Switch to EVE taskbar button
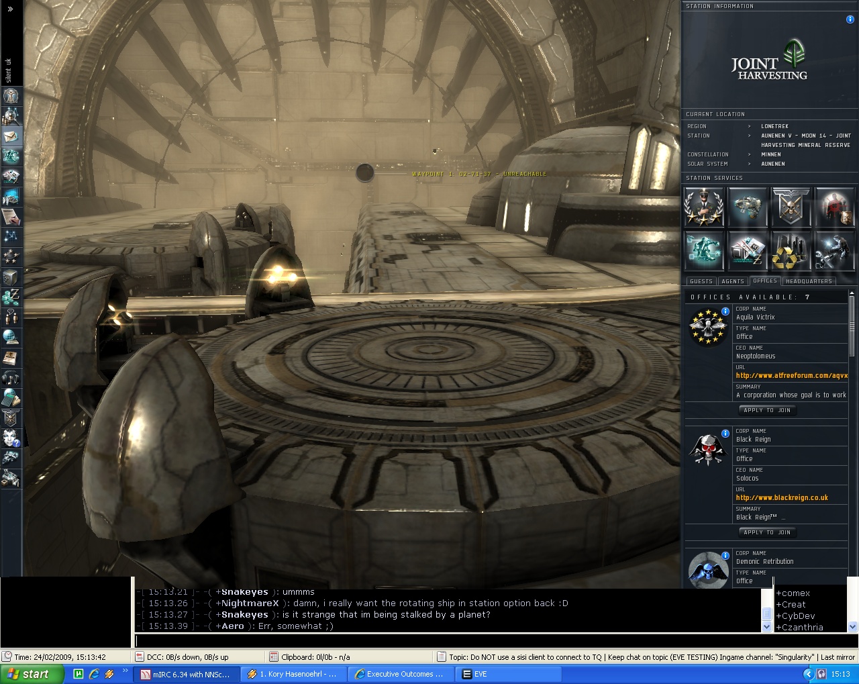This screenshot has height=684, width=859. click(x=508, y=674)
